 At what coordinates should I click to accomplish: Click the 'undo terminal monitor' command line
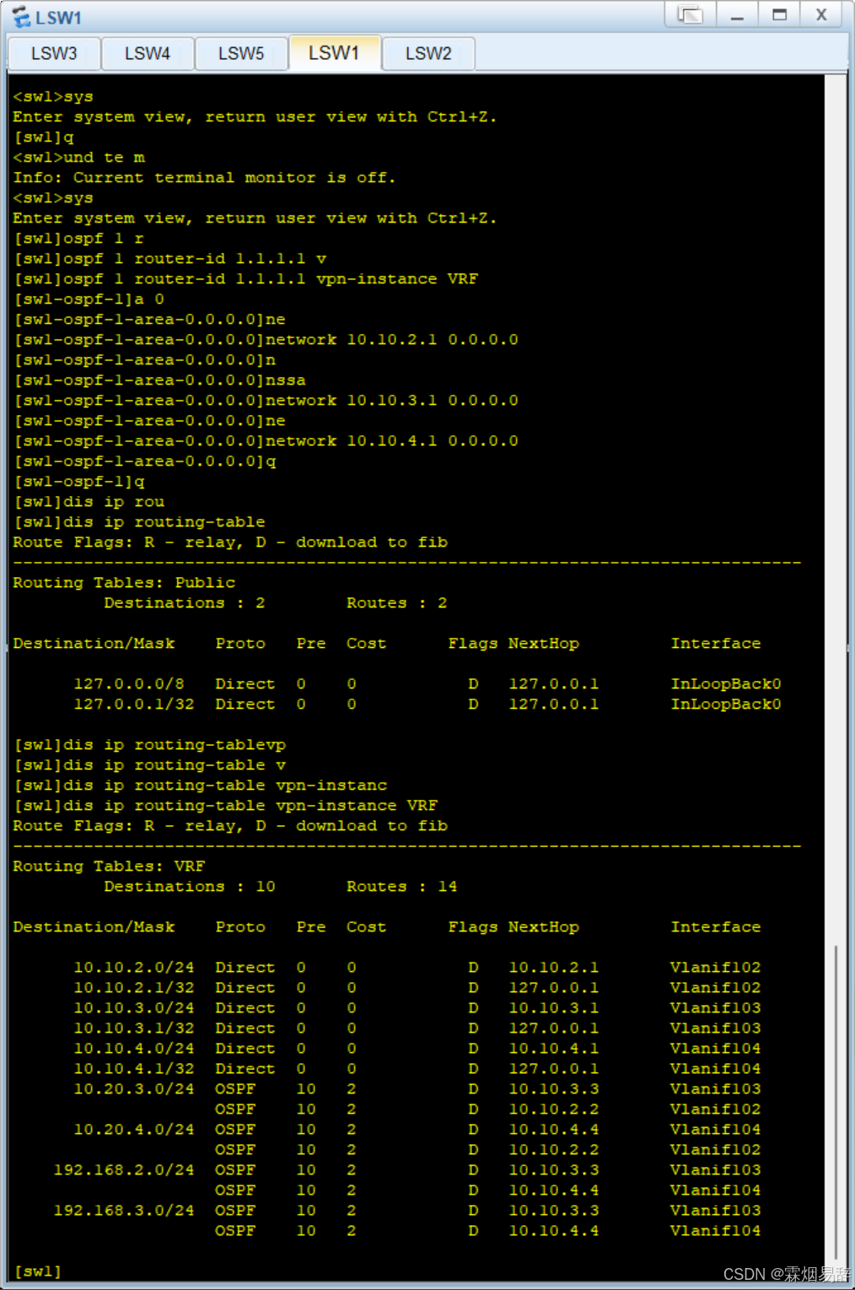[x=79, y=157]
